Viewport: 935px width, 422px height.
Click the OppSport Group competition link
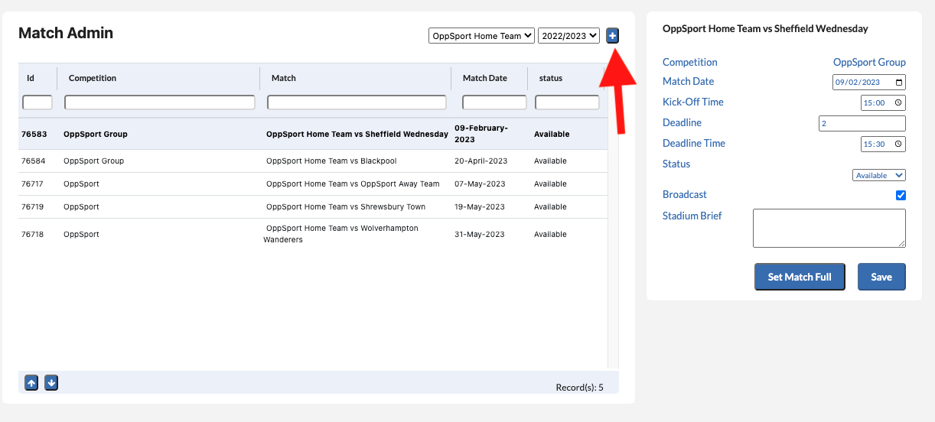pos(869,62)
